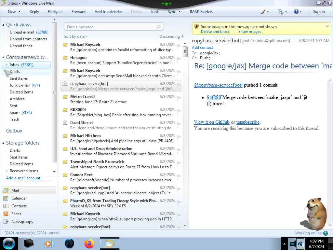The image size is (333, 250).
Task: Open the Calendar section icon
Action: coord(6,198)
